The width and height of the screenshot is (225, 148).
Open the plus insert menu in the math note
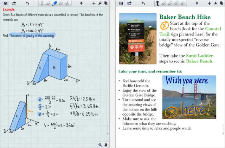(x=94, y=3)
